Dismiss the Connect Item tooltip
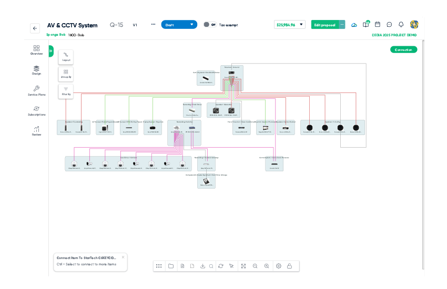This screenshot has height=289, width=447. [123, 257]
